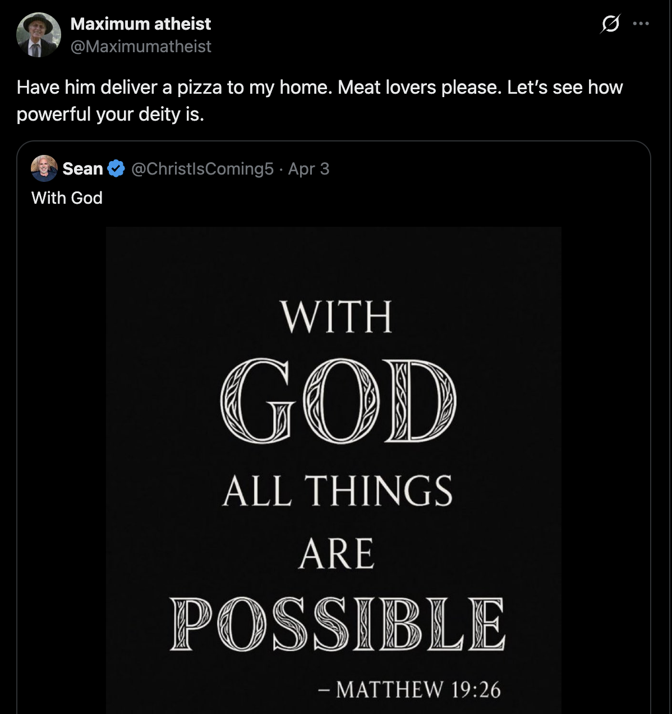Click the word POSSIBLE in the image
This screenshot has height=714, width=672.
pyautogui.click(x=337, y=624)
